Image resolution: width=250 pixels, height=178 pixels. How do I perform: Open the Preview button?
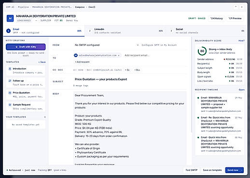(235, 18)
